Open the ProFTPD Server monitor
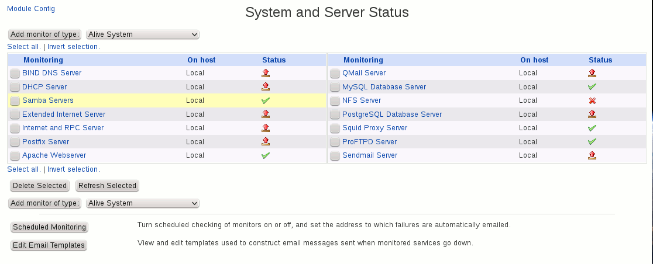 pyautogui.click(x=369, y=142)
